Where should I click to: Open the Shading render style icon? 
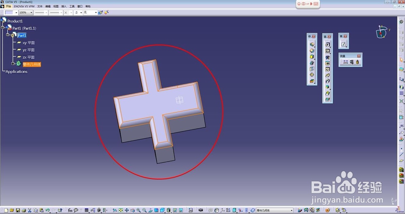click(x=168, y=210)
